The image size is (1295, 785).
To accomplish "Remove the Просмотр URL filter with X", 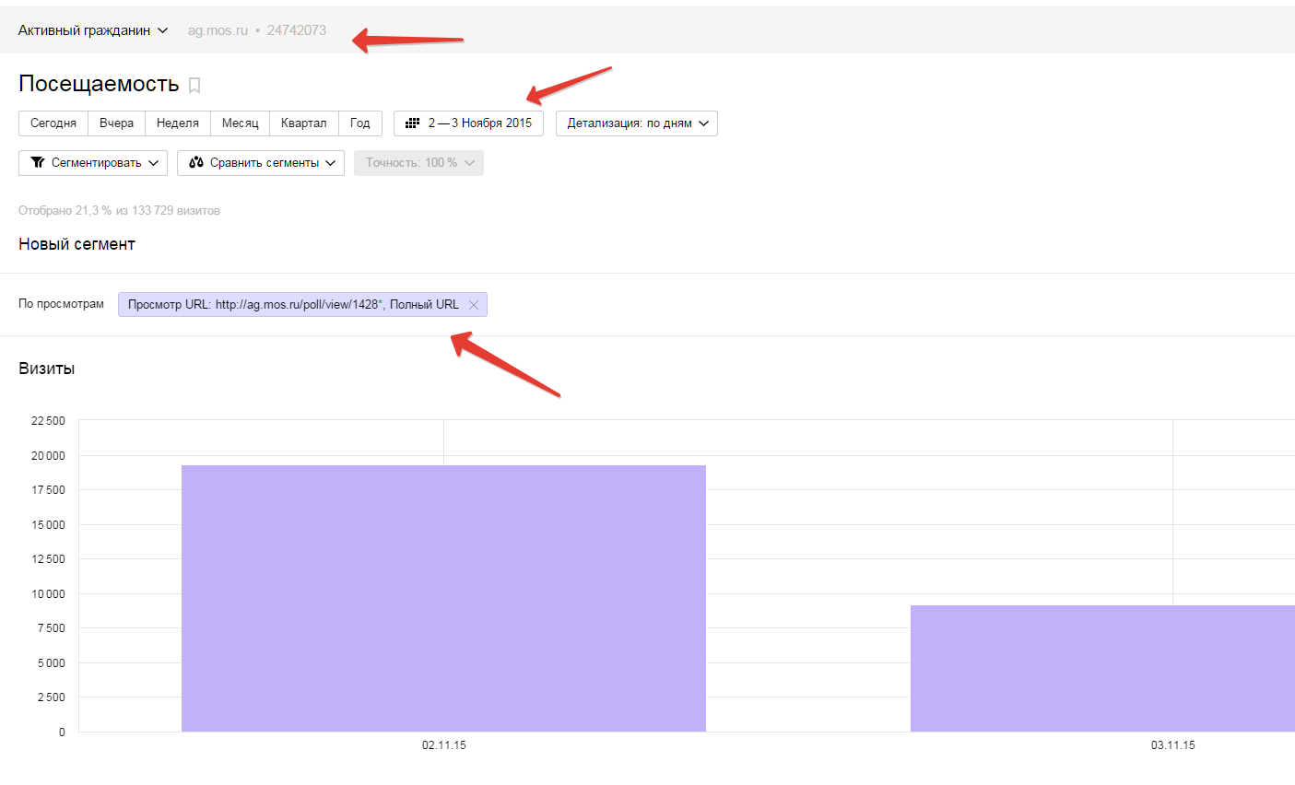I will [x=474, y=305].
